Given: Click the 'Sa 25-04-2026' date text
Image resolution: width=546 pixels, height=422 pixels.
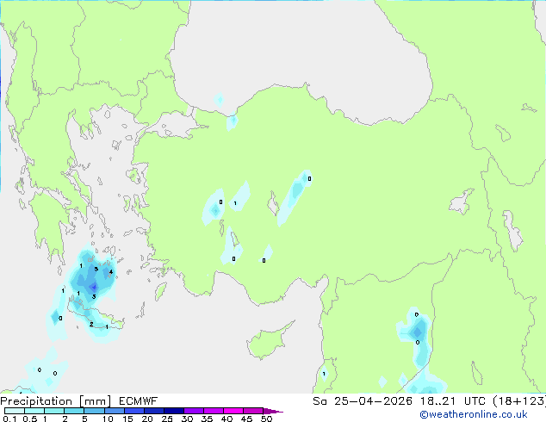Looking at the screenshot, I should [363, 401].
